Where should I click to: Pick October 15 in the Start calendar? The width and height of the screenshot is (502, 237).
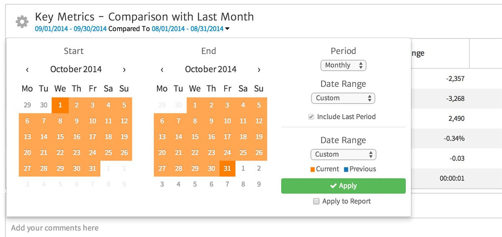[60, 137]
